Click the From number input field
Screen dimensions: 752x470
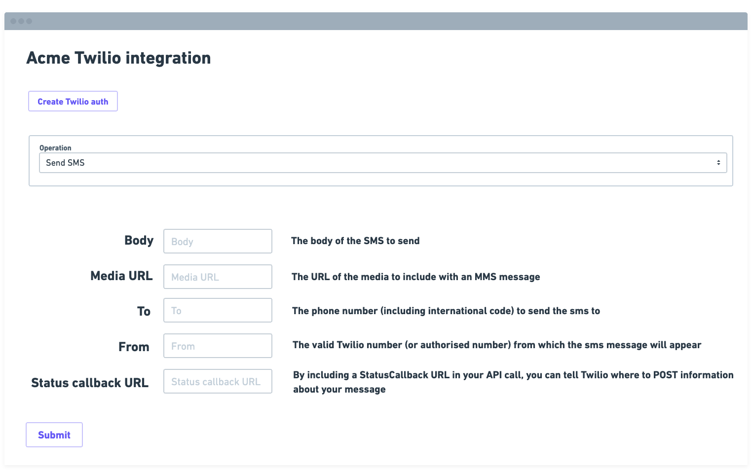pyautogui.click(x=218, y=346)
